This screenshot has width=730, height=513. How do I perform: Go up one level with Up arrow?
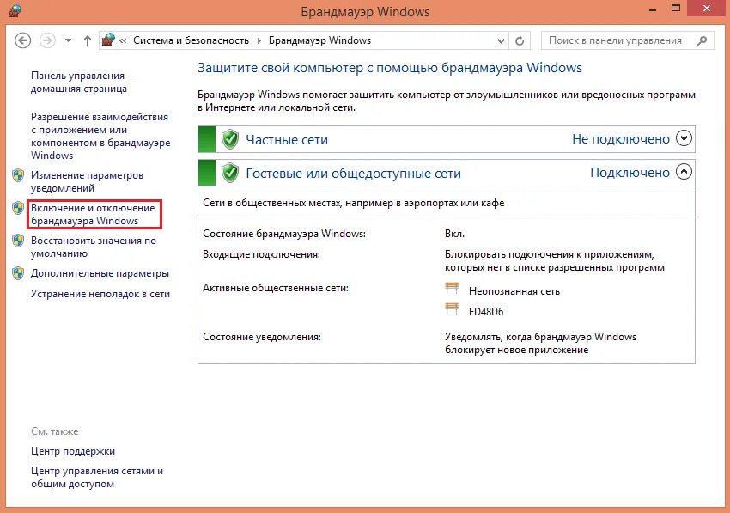pyautogui.click(x=87, y=40)
